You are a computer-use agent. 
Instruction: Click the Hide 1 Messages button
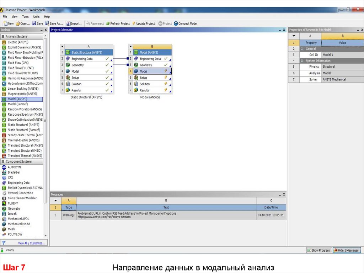point(346,250)
